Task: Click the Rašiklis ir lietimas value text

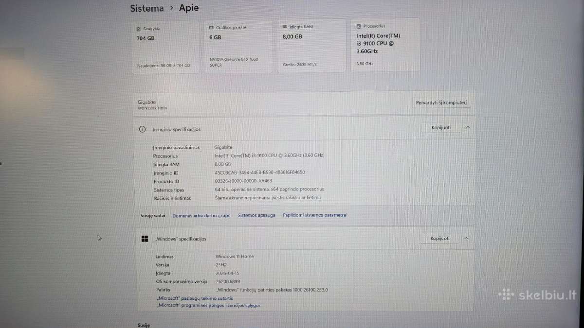Action: click(268, 198)
